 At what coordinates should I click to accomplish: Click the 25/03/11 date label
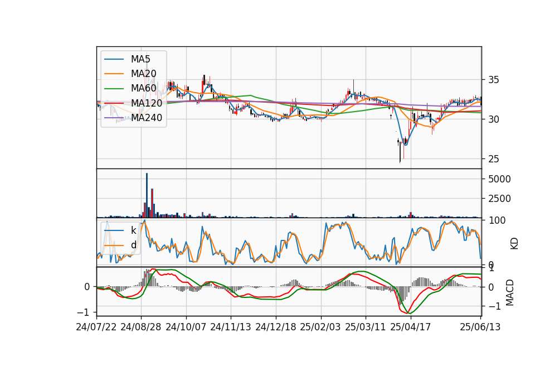click(x=366, y=327)
